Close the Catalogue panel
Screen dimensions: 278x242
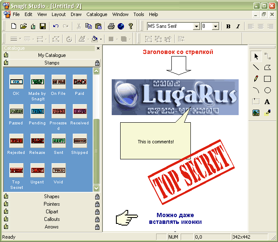pyautogui.click(x=98, y=48)
